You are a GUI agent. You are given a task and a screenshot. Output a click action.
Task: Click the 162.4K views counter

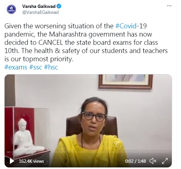[x=31, y=161]
